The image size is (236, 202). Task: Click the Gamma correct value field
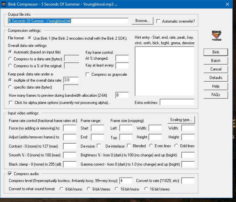pos(188,164)
